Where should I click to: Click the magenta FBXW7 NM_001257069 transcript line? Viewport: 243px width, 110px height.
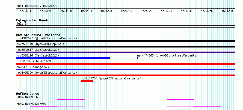(x=126, y=106)
